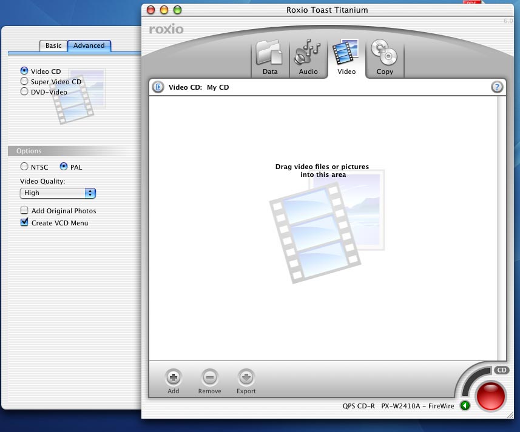The width and height of the screenshot is (520, 432).
Task: Select the Video tab in Toast
Action: [346, 58]
